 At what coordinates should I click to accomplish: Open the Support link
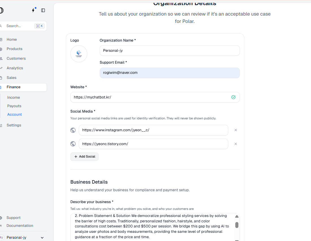(x=14, y=218)
